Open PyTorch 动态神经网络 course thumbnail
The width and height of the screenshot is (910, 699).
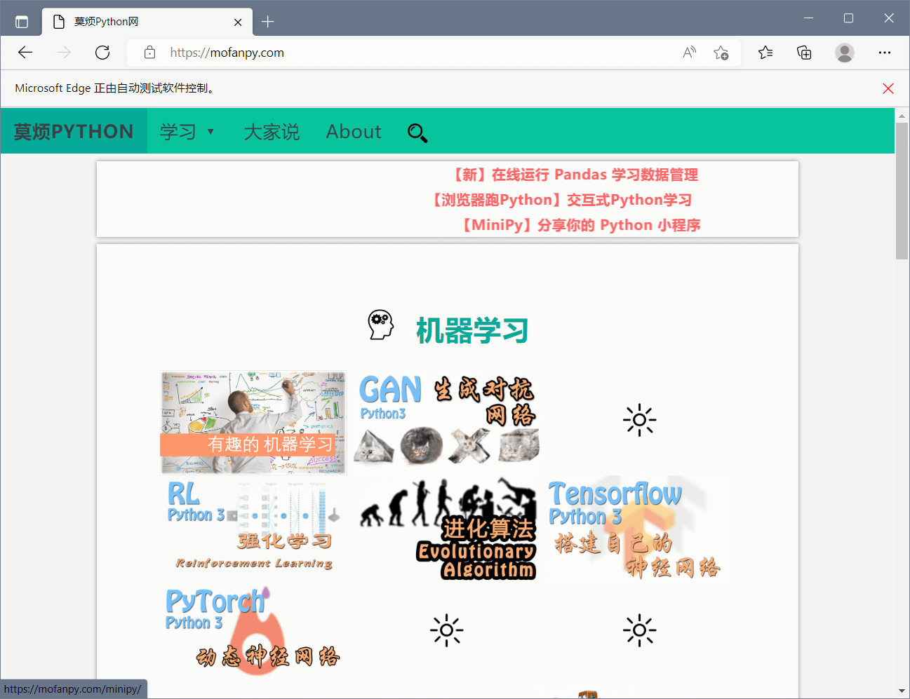[253, 631]
